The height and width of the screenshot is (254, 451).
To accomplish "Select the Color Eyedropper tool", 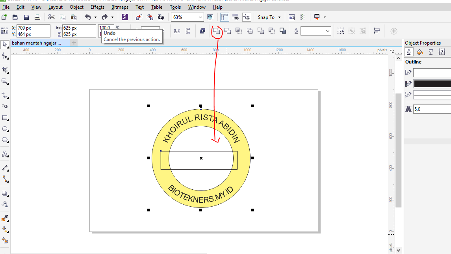I will click(5, 218).
